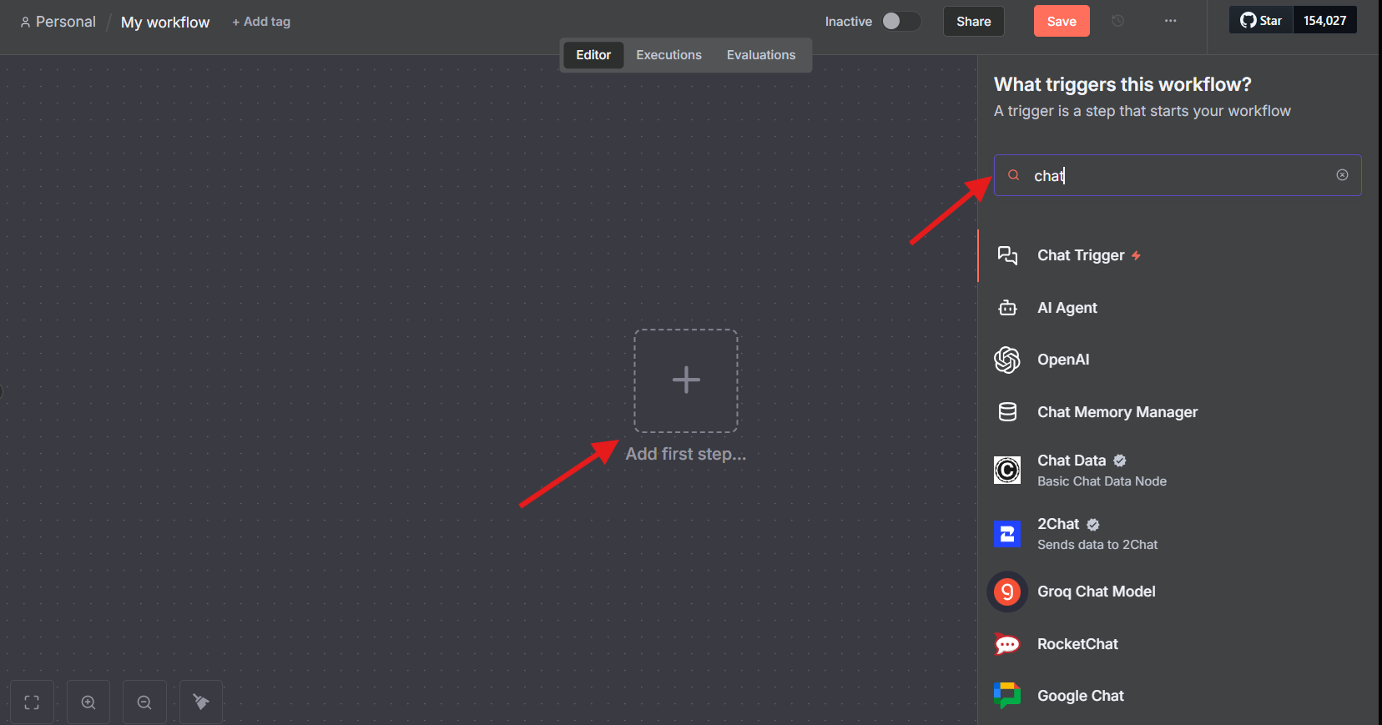This screenshot has height=725, width=1382.
Task: Click the tidy up workflow icon
Action: coord(201,702)
